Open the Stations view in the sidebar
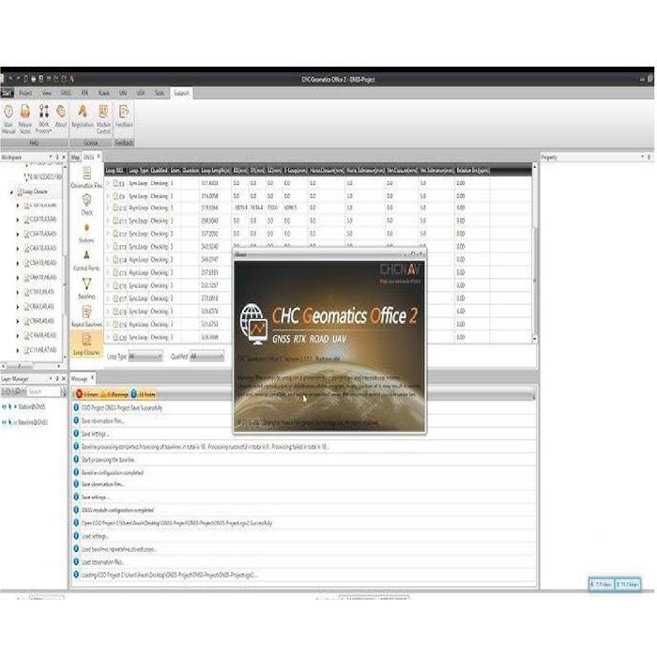This screenshot has height=657, width=657. (x=86, y=233)
